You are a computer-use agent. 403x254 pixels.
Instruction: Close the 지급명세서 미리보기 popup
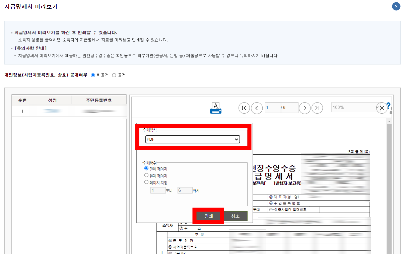[x=396, y=6]
